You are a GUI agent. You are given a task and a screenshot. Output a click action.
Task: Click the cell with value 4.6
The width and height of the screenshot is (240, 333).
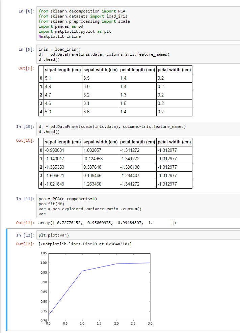(63, 104)
